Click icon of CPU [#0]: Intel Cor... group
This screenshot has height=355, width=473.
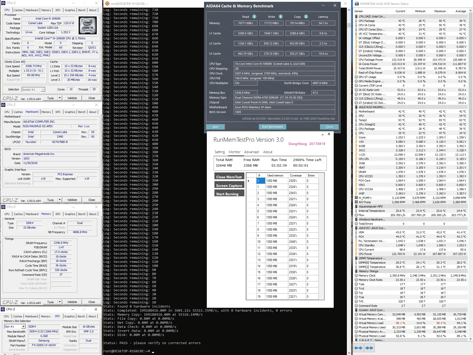tap(356, 17)
